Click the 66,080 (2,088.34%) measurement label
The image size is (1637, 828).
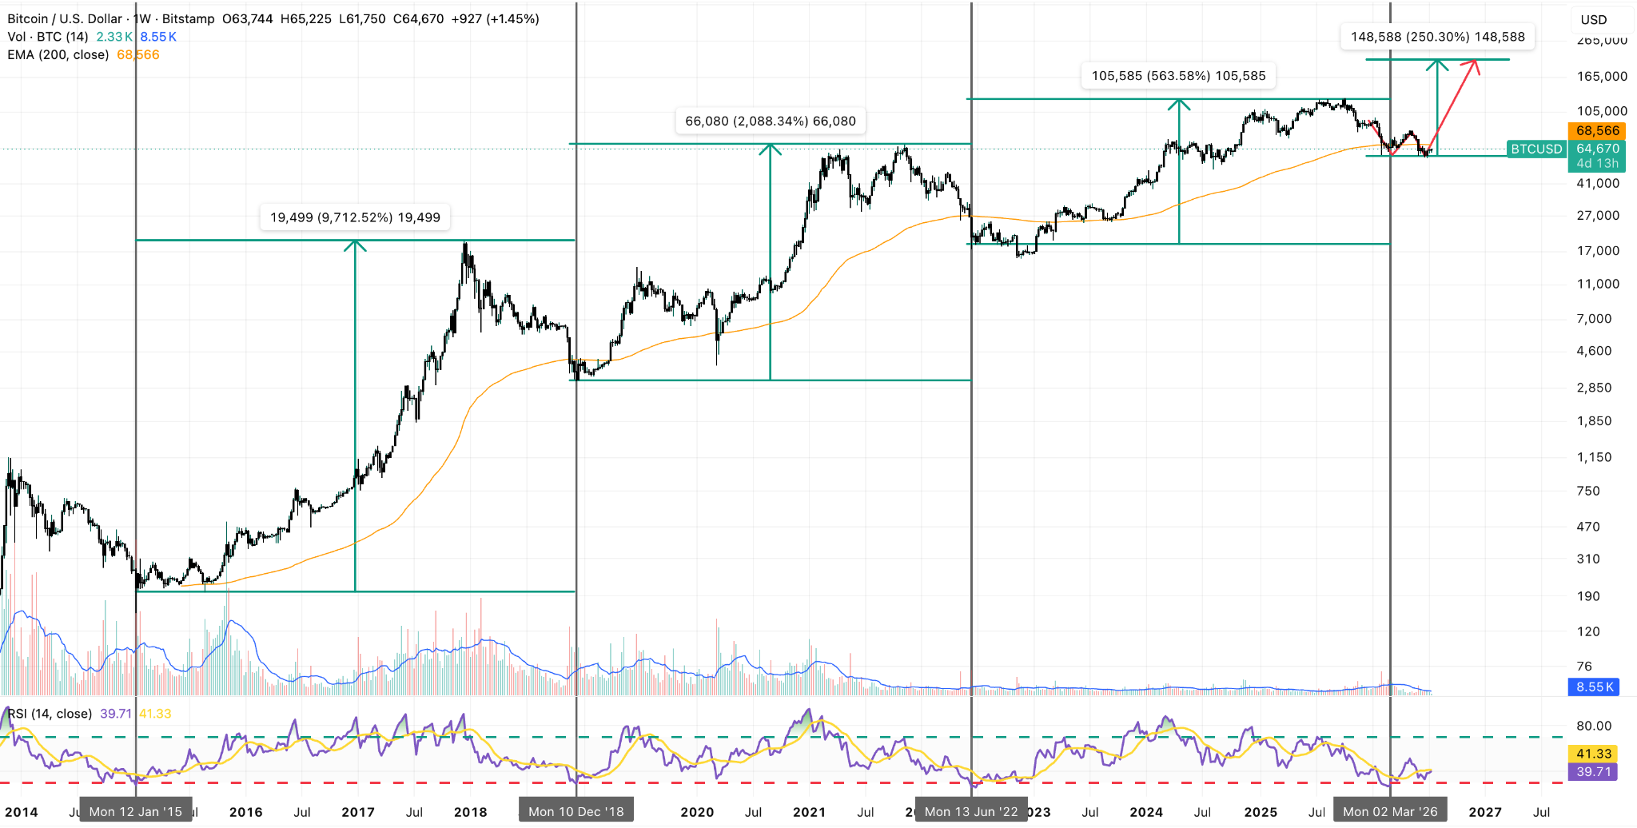point(771,121)
